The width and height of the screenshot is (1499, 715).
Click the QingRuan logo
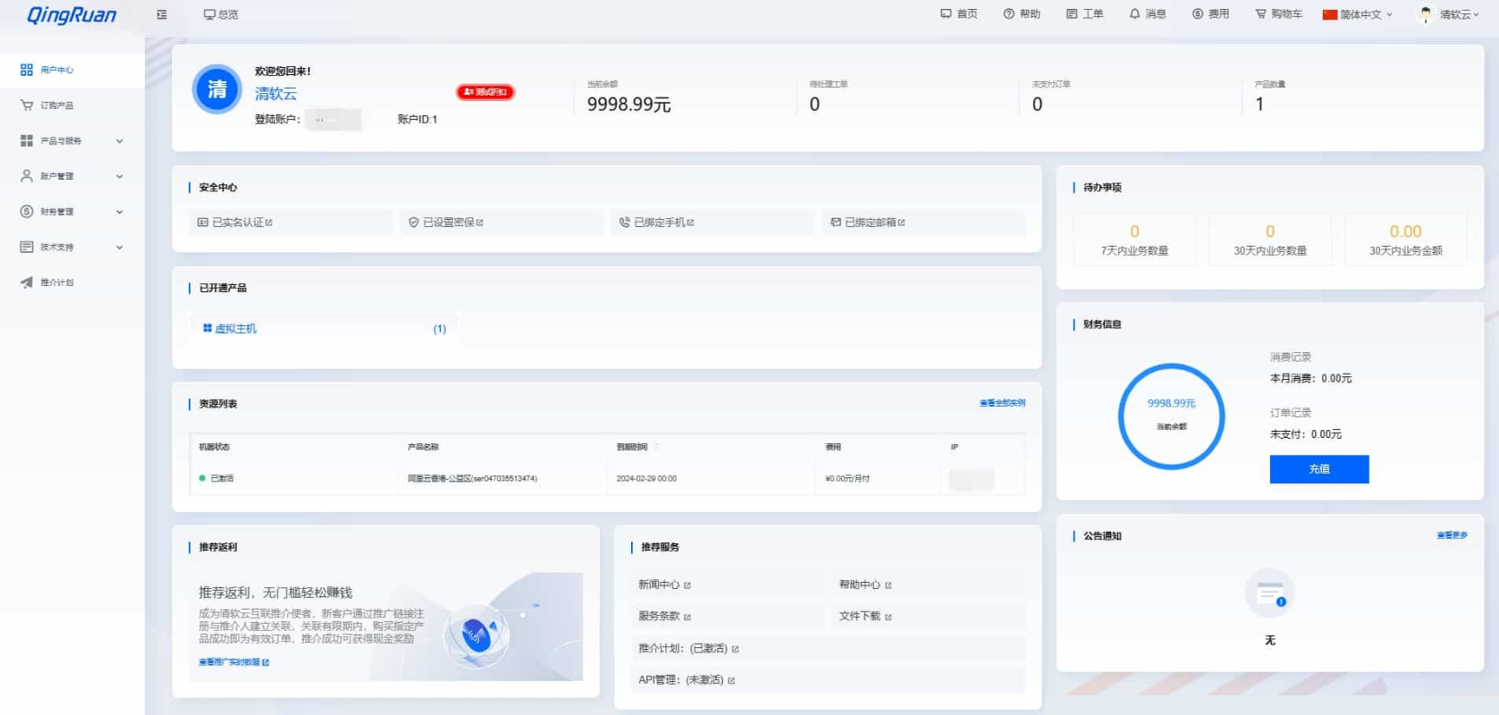point(72,15)
